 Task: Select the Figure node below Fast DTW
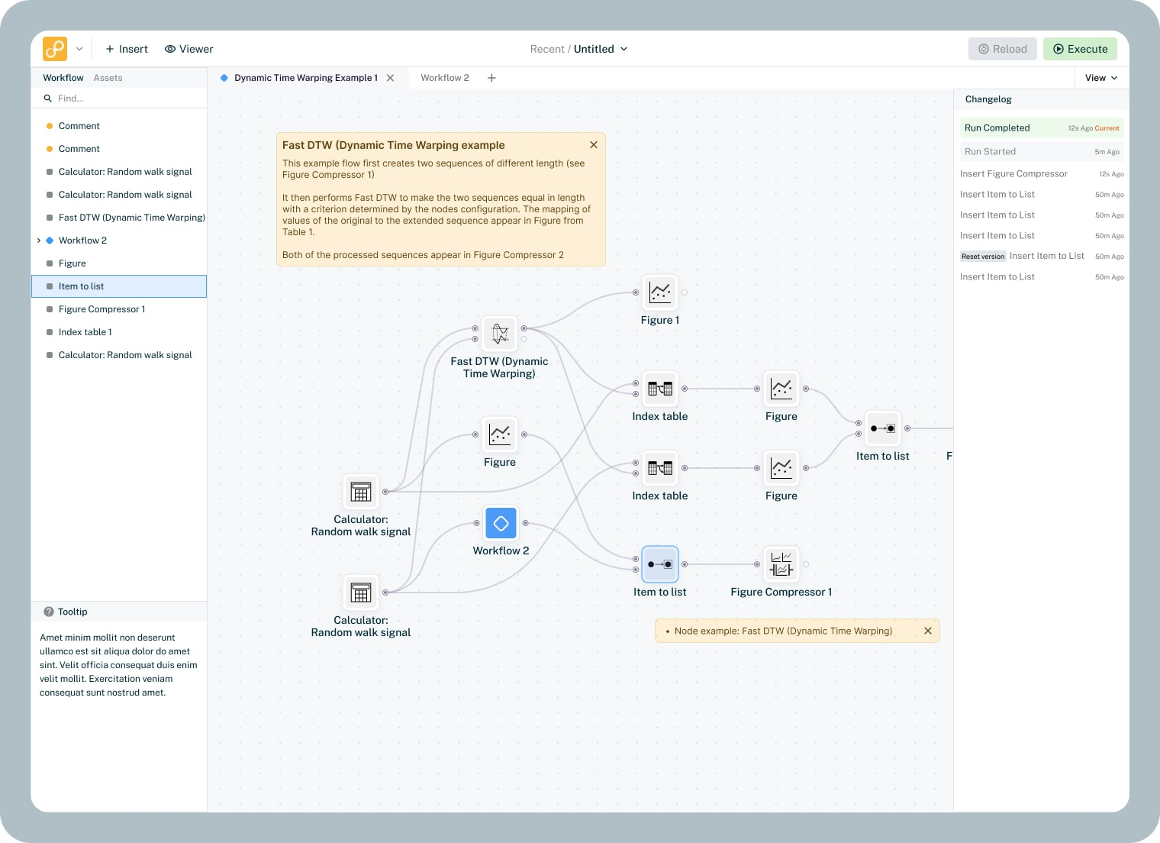point(500,434)
